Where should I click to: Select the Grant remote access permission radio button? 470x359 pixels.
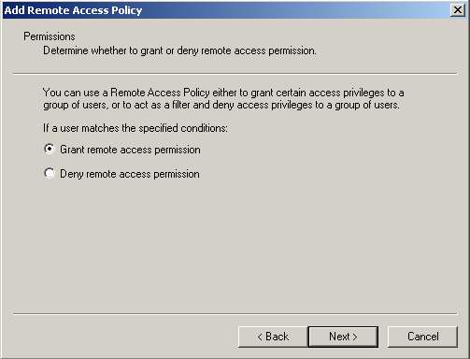50,149
